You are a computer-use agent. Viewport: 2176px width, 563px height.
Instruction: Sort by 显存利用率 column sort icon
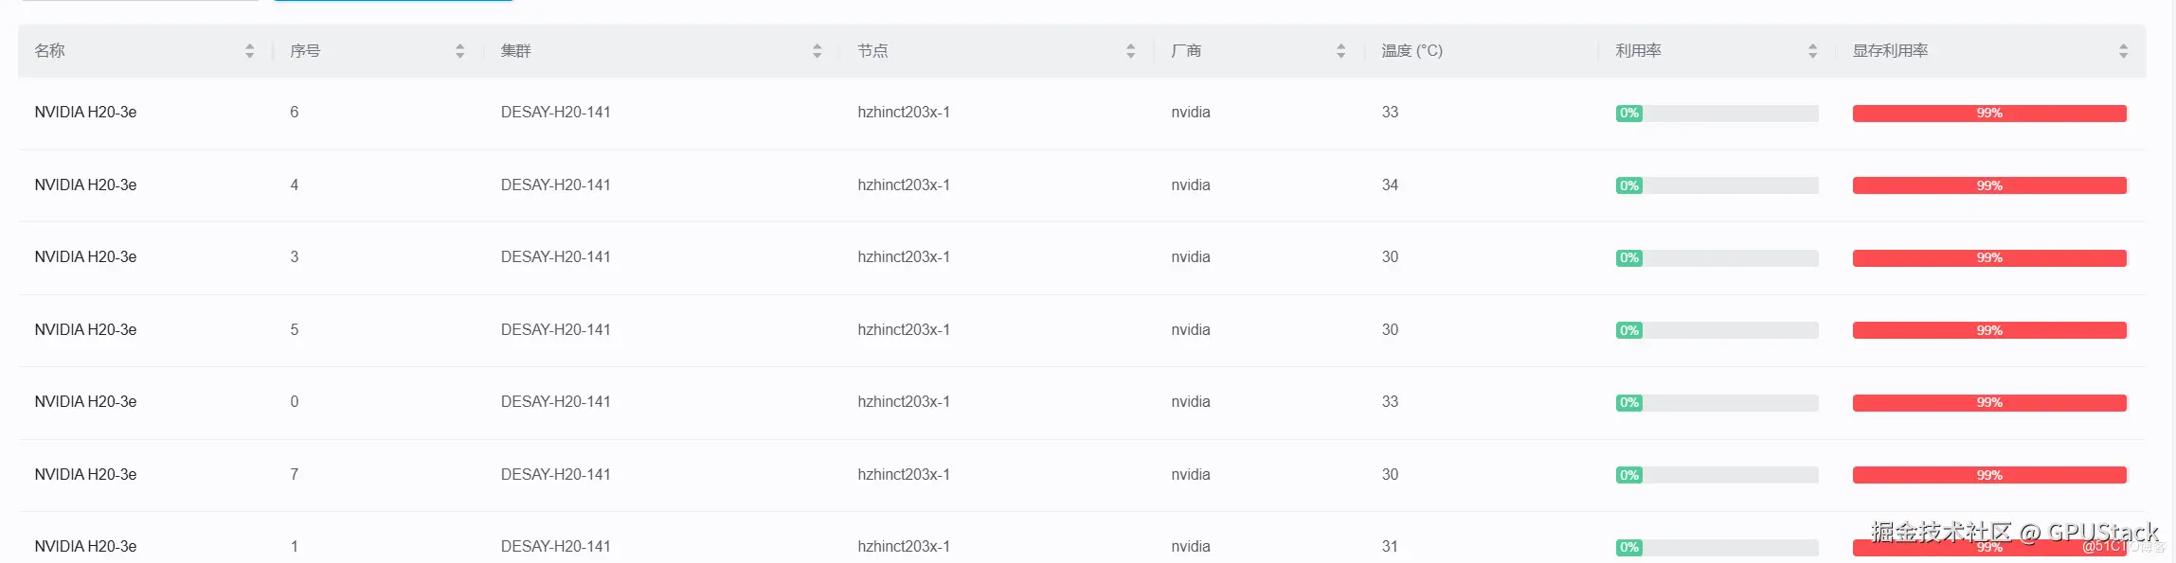pyautogui.click(x=2123, y=51)
